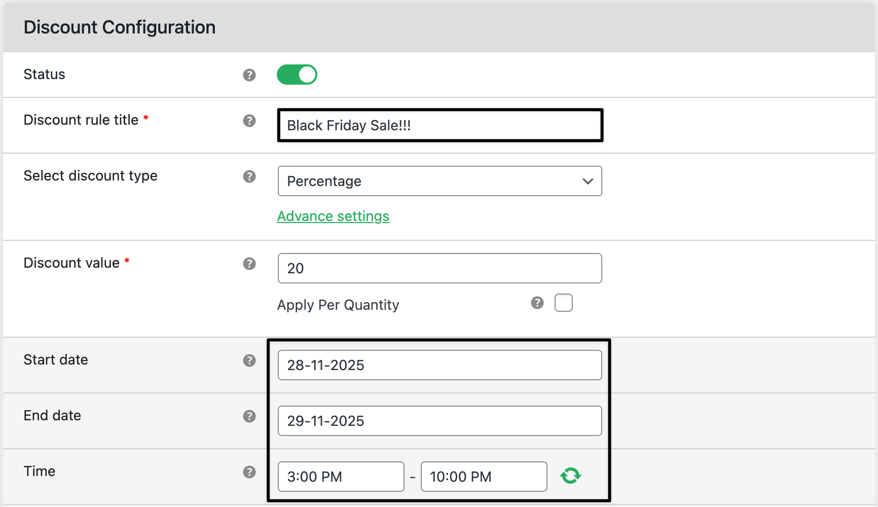
Task: Open the End date field 29-11-2025
Action: (x=440, y=421)
